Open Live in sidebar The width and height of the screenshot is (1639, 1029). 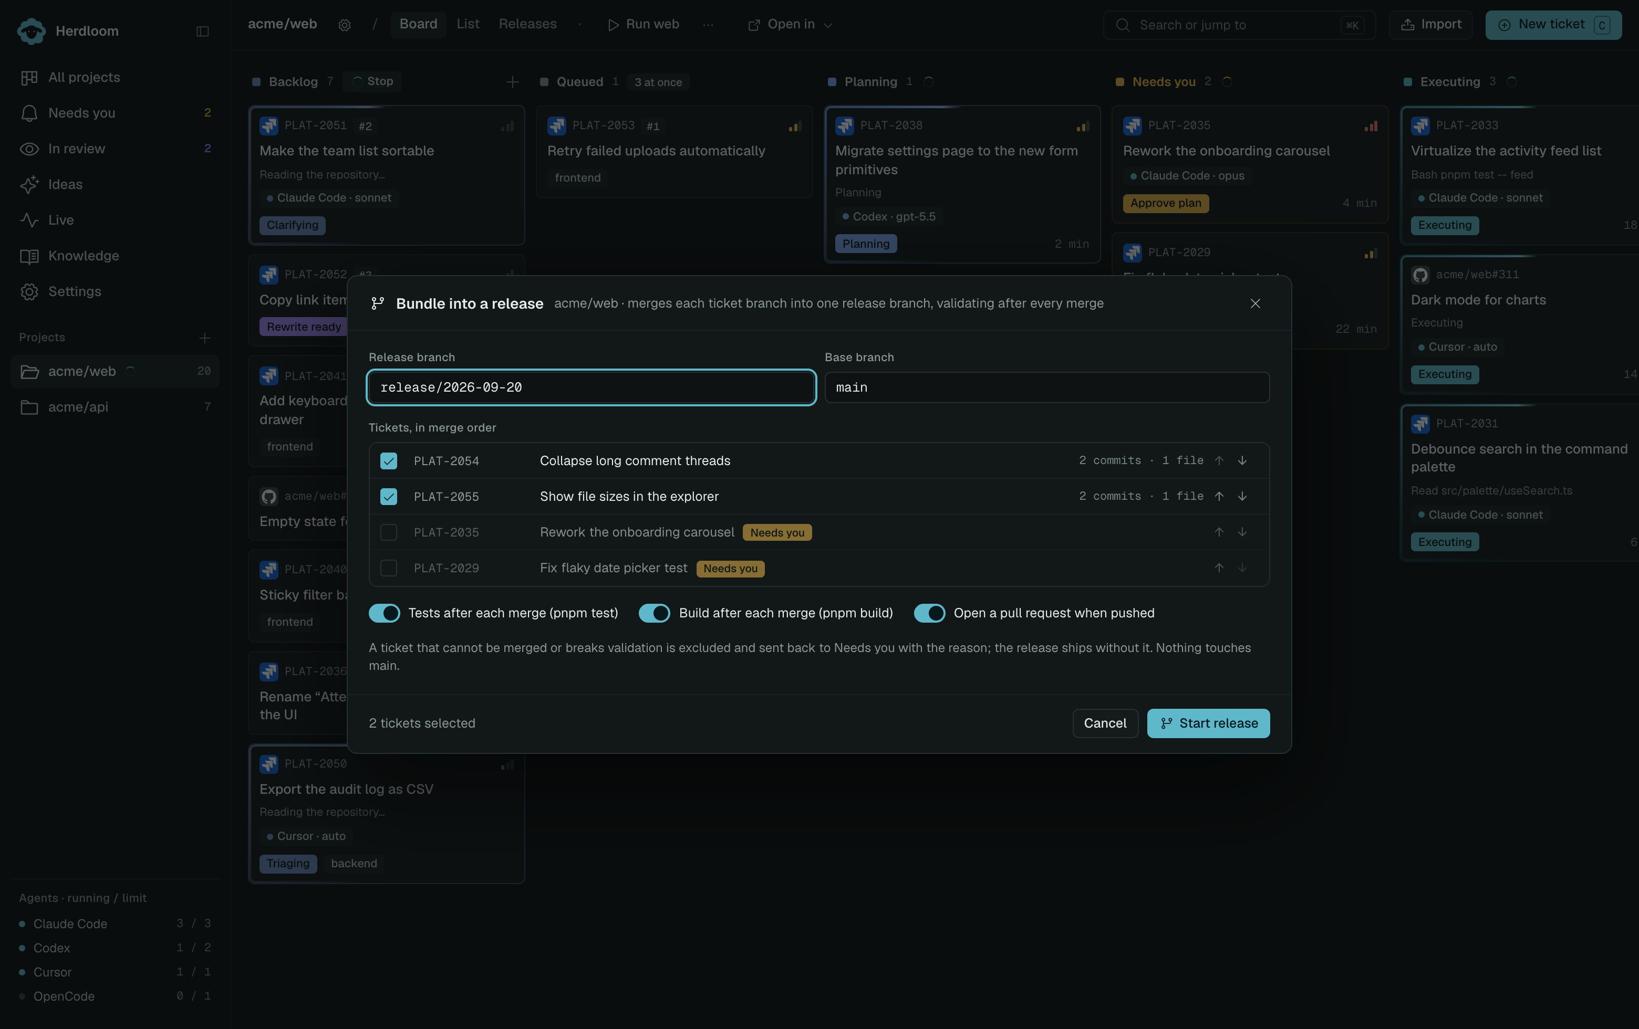click(115, 220)
